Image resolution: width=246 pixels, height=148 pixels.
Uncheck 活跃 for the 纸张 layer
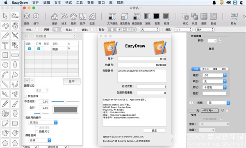(x=30, y=49)
